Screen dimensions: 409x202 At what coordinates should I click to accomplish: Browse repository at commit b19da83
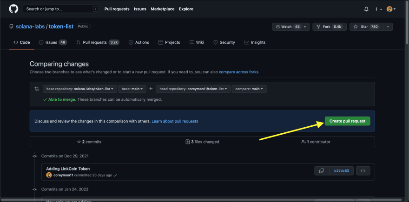point(363,171)
